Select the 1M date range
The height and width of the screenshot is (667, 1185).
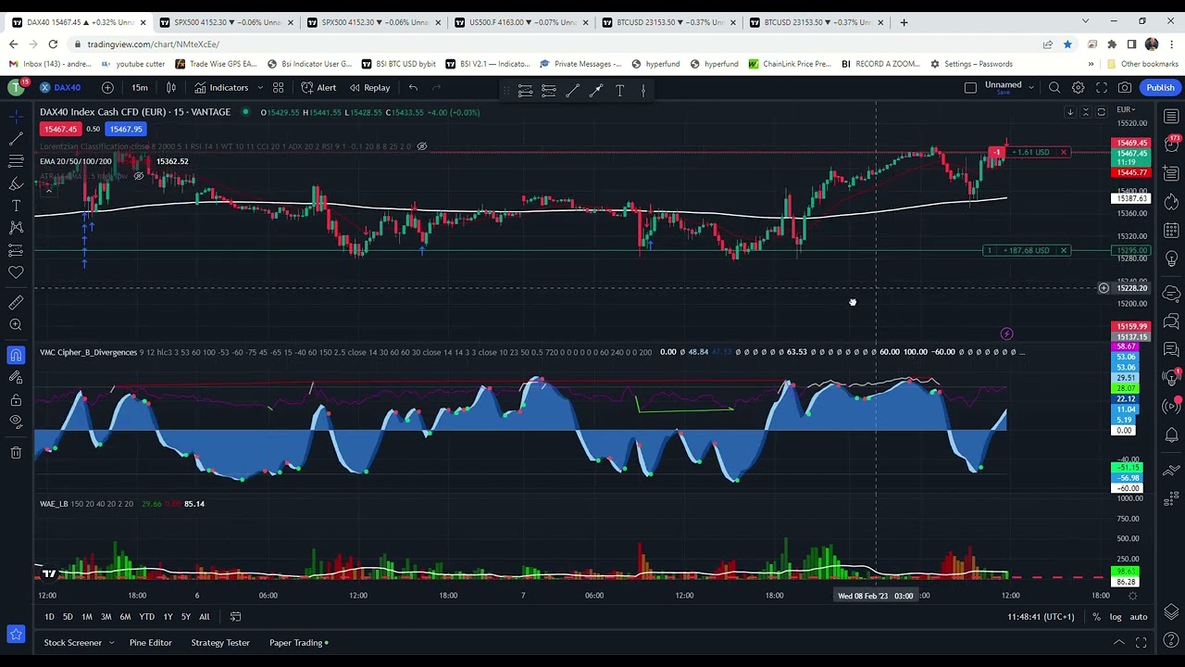click(x=86, y=617)
